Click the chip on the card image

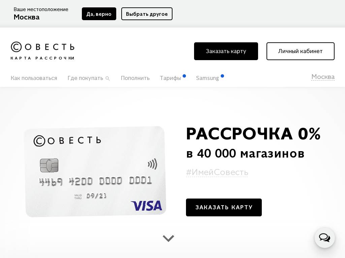click(49, 165)
